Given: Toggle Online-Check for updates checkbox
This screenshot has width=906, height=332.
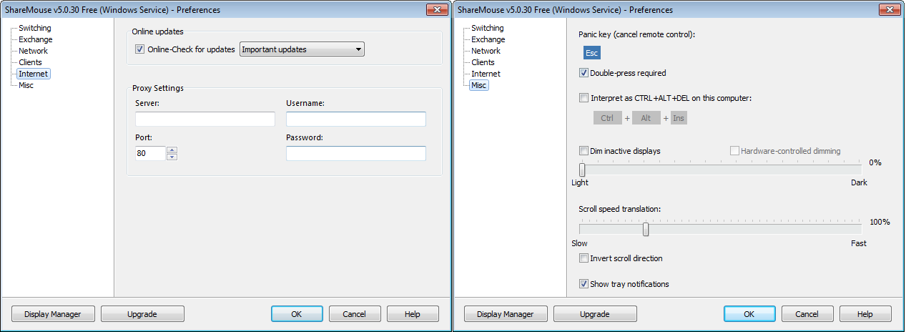Looking at the screenshot, I should pyautogui.click(x=140, y=49).
